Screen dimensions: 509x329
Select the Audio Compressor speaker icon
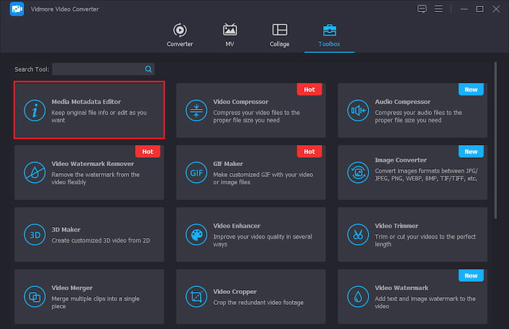[358, 110]
